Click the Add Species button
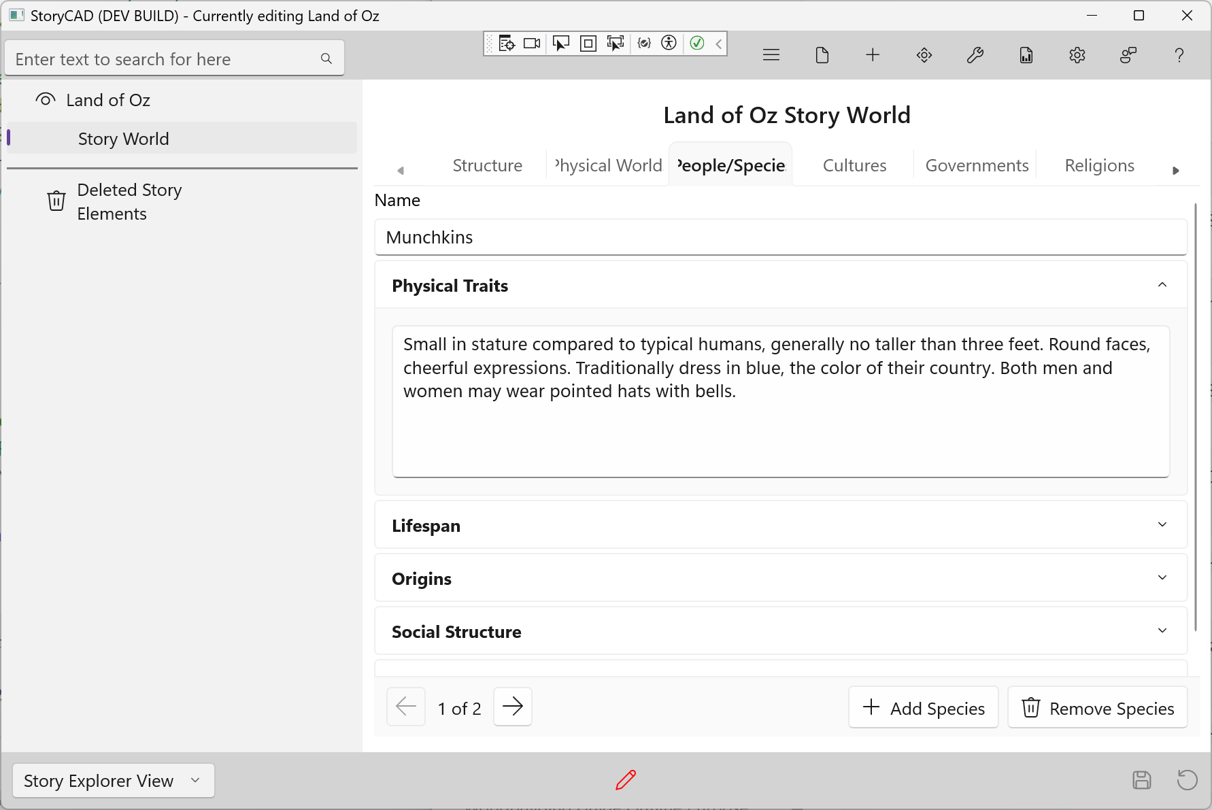The height and width of the screenshot is (810, 1212). tap(923, 708)
